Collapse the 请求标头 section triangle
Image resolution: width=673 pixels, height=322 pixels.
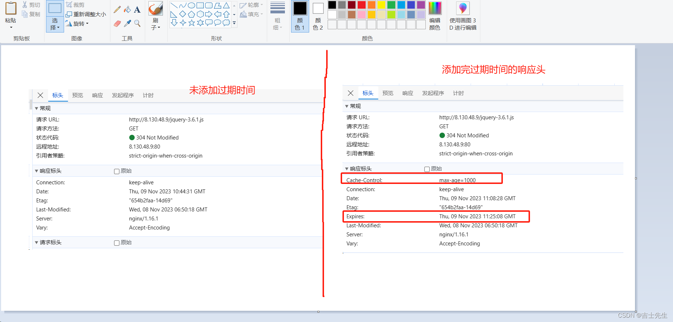tap(36, 242)
